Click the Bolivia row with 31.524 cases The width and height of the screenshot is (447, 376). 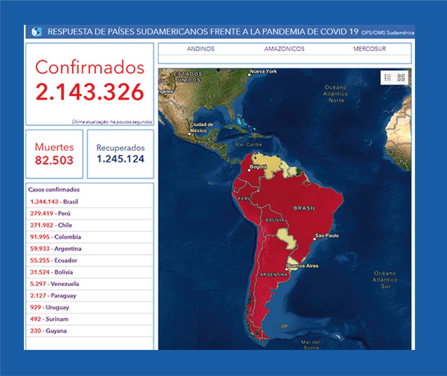click(51, 272)
